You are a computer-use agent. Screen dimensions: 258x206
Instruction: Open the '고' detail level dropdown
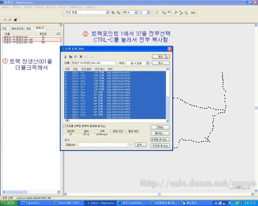click(x=148, y=12)
